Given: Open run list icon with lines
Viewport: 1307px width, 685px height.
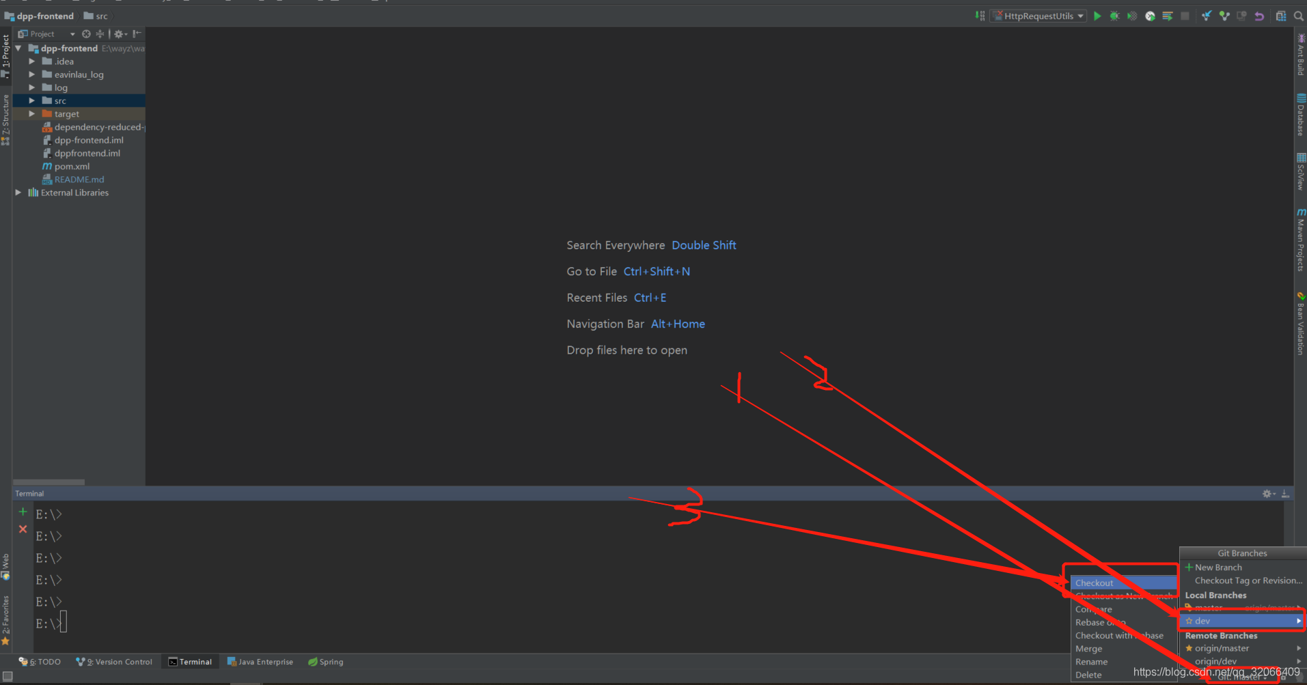Looking at the screenshot, I should (1168, 16).
